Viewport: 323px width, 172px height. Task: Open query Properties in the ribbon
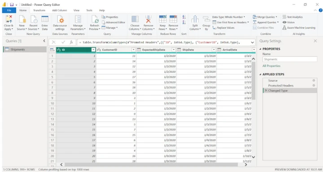coord(110,17)
